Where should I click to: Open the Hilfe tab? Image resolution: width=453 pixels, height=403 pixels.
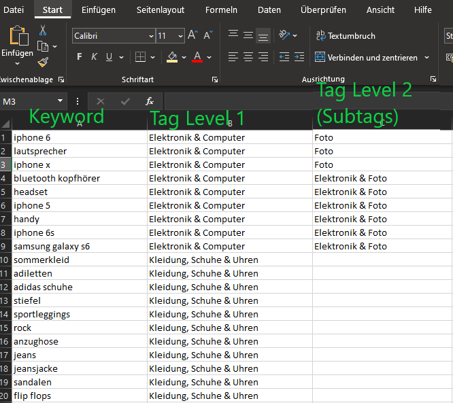pos(422,10)
